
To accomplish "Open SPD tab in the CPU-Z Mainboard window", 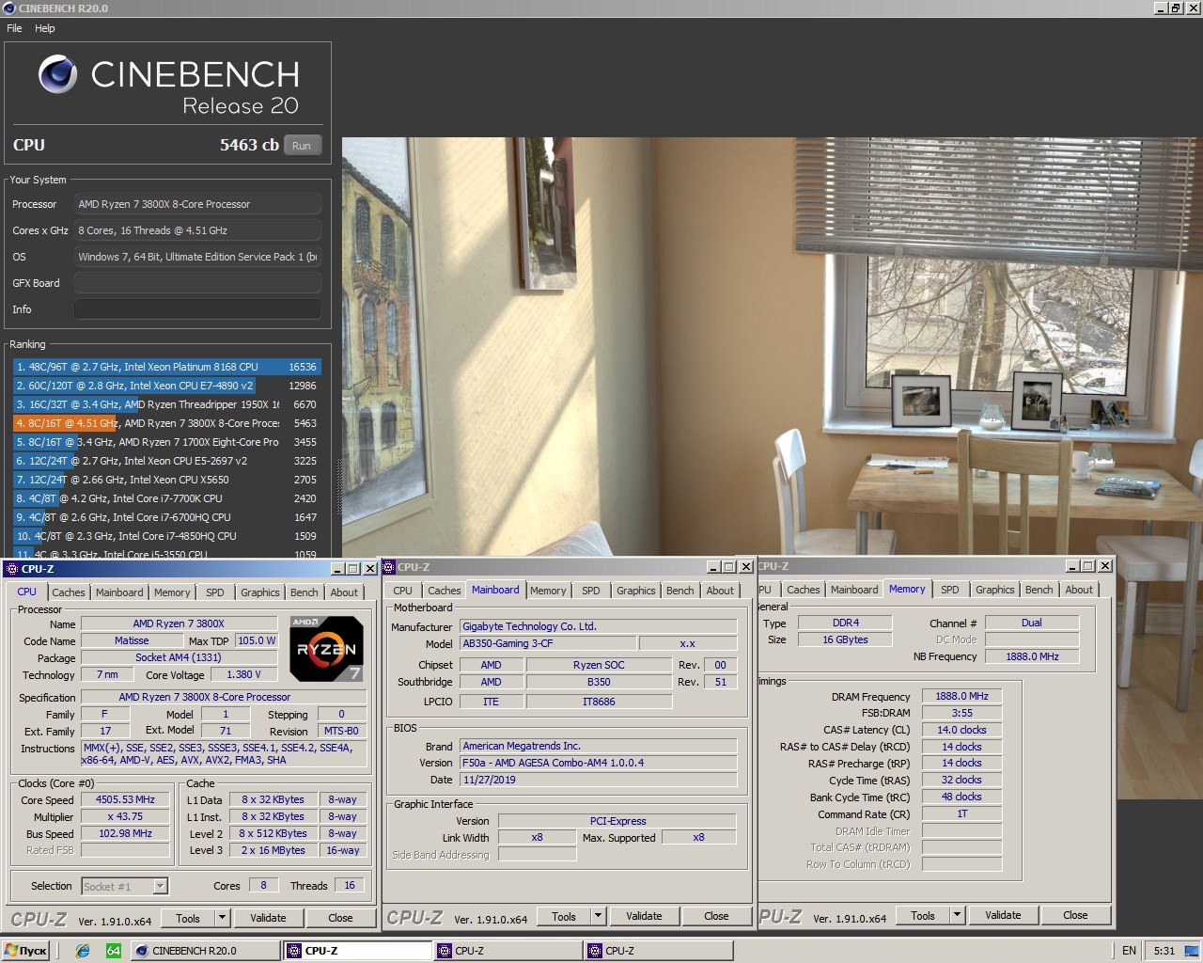I will [x=591, y=591].
